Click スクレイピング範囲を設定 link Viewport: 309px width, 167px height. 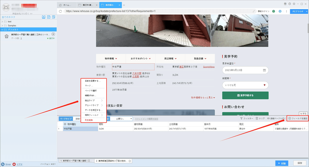coord(146,119)
